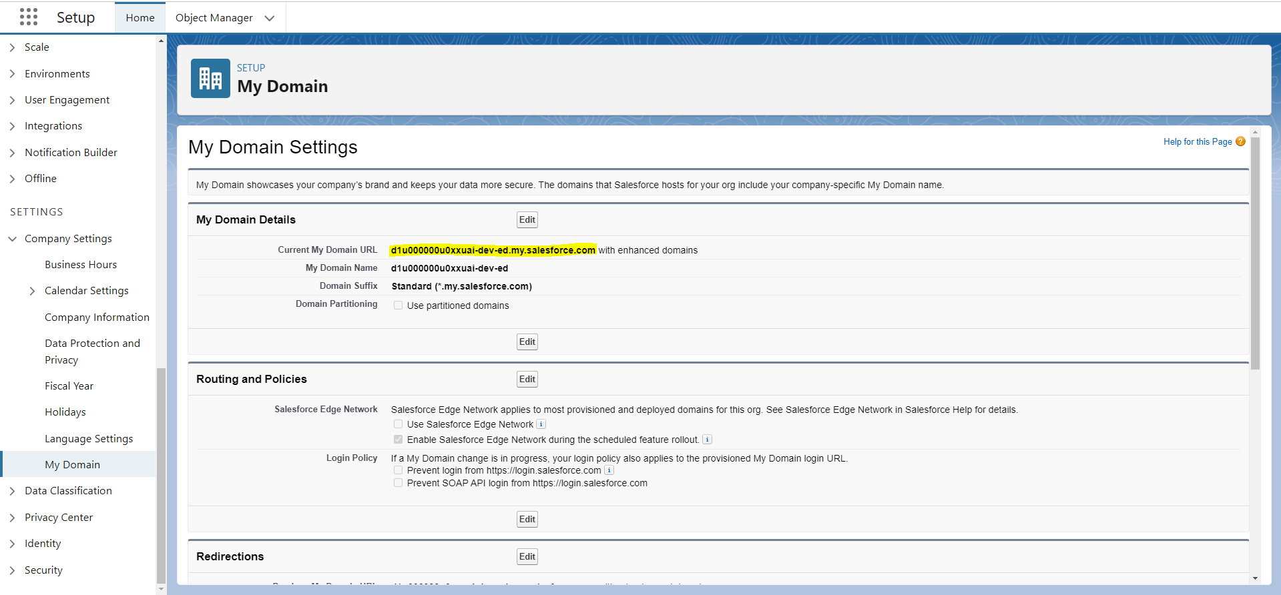Expand the Scale section chevron
Screen dimensions: 1281x595
pyautogui.click(x=12, y=47)
